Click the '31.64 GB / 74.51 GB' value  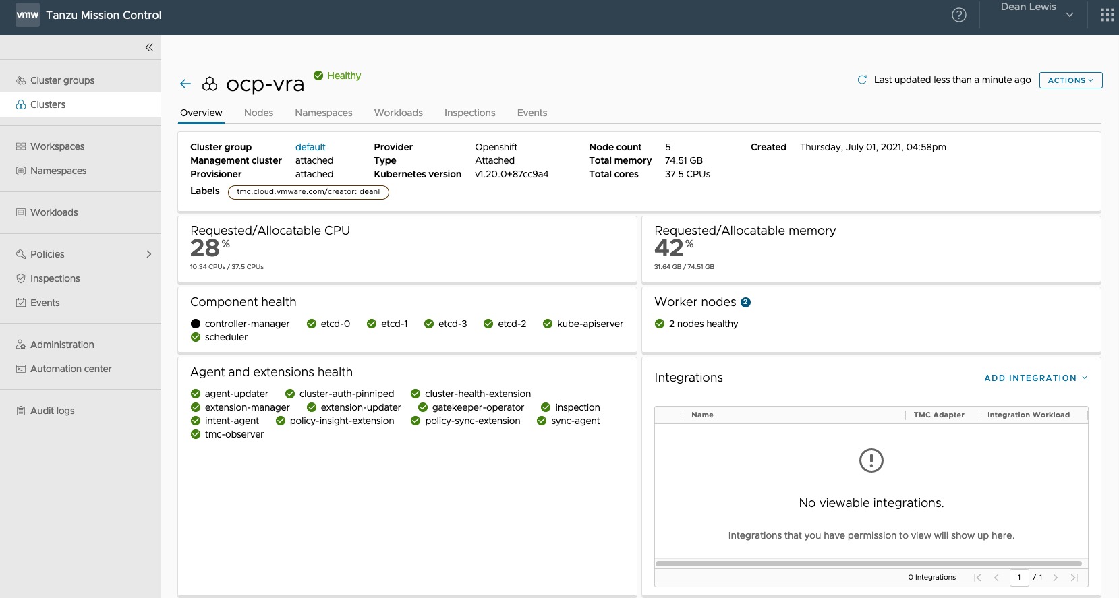click(x=684, y=267)
